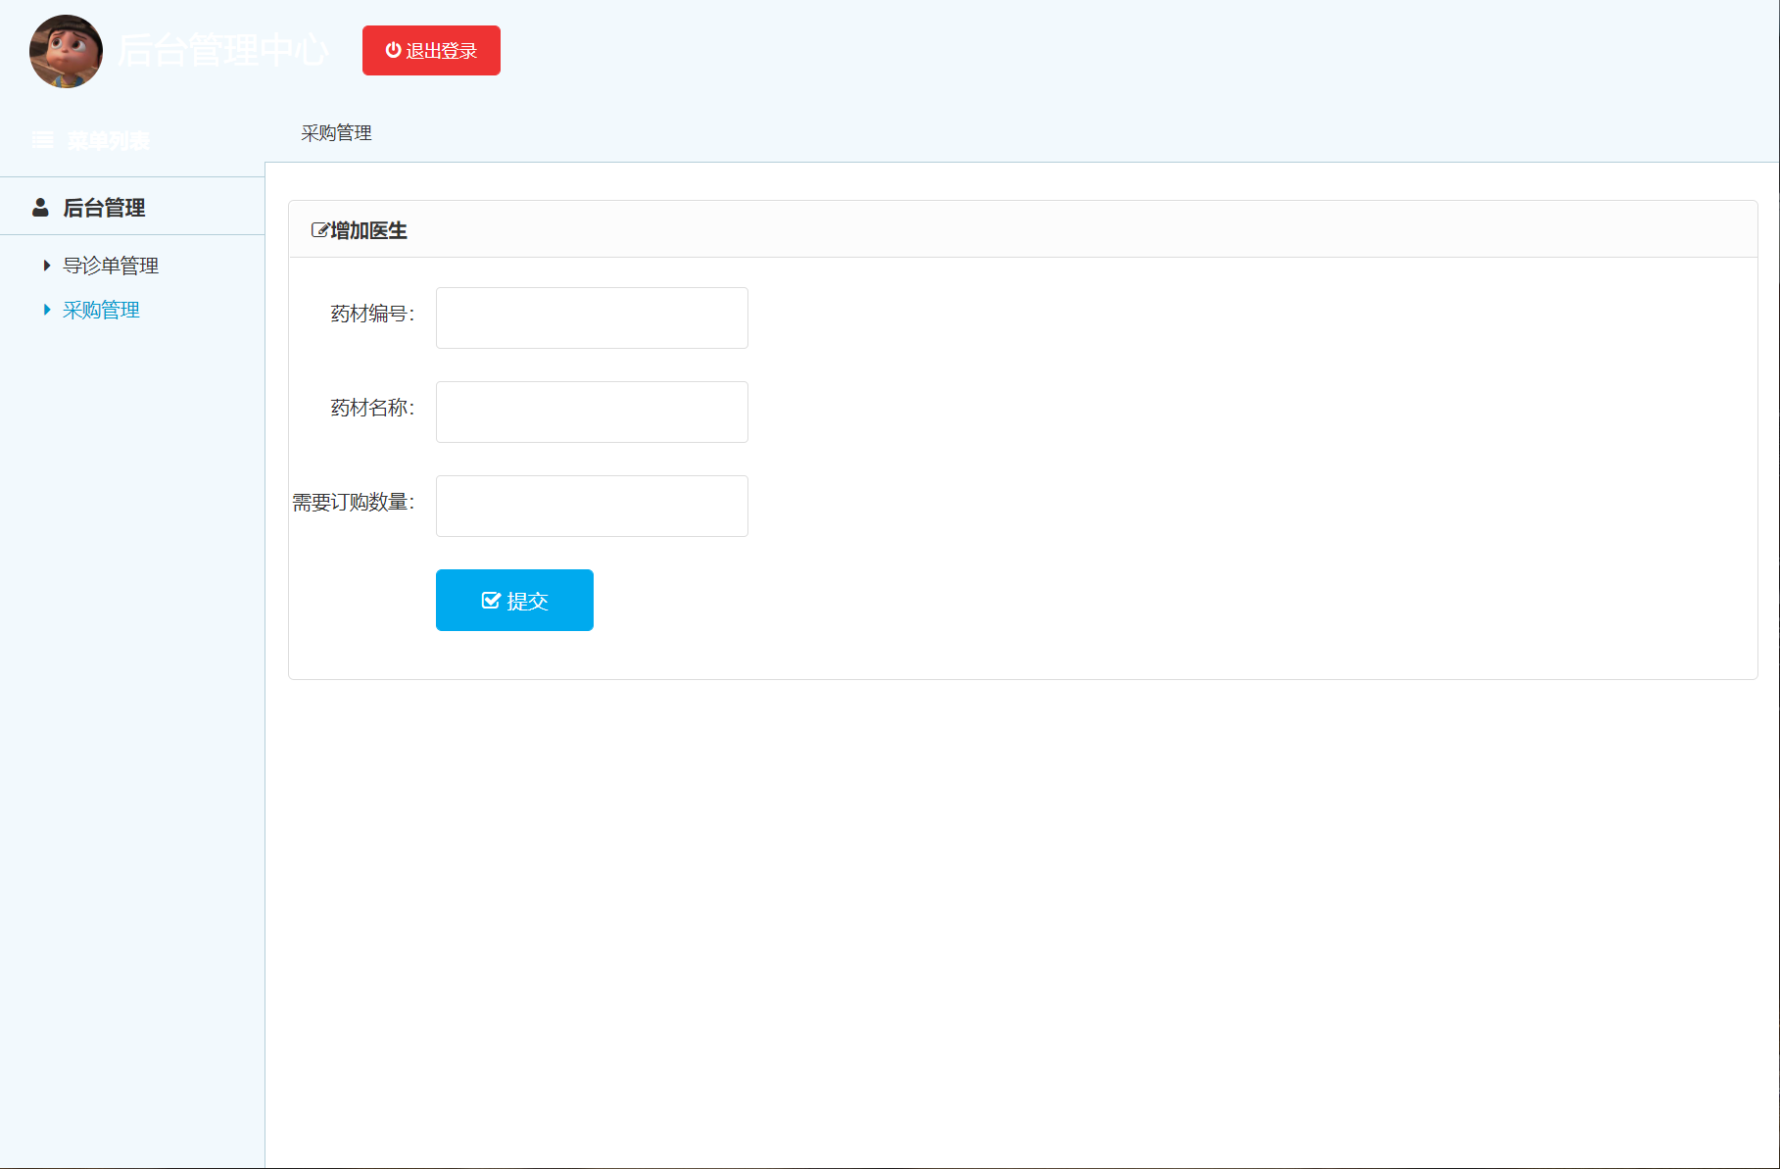1780x1169 pixels.
Task: Click the 菜单列表 sidebar heading
Action: (109, 141)
